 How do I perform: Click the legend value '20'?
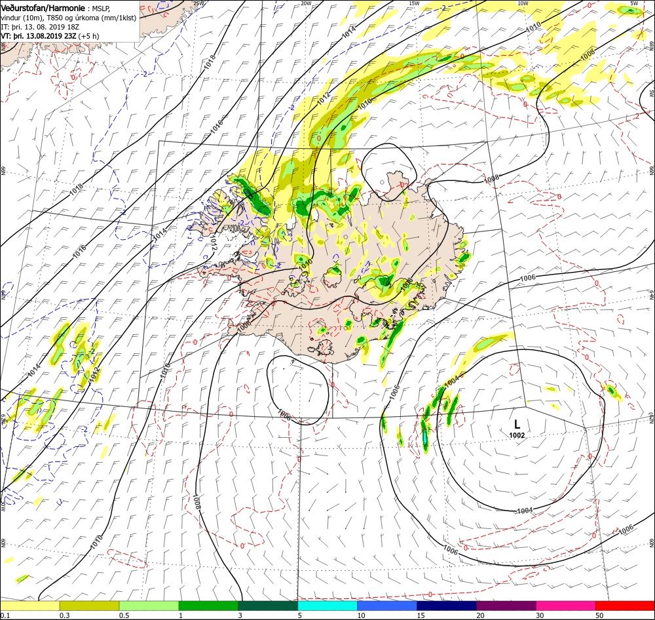[480, 615]
